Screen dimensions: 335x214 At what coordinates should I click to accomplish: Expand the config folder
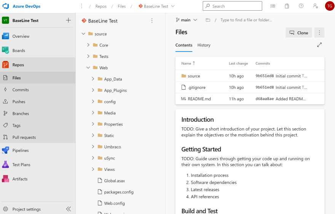pyautogui.click(x=93, y=101)
